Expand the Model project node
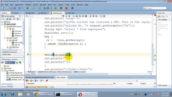The width and height of the screenshot is (172, 97). pos(2,22)
